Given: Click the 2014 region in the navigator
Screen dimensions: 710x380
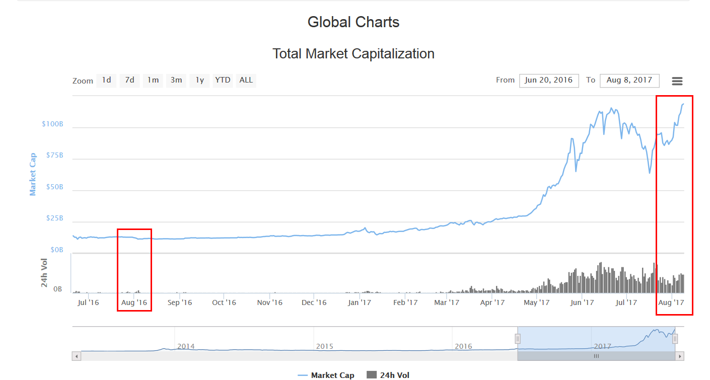Looking at the screenshot, I should point(186,346).
